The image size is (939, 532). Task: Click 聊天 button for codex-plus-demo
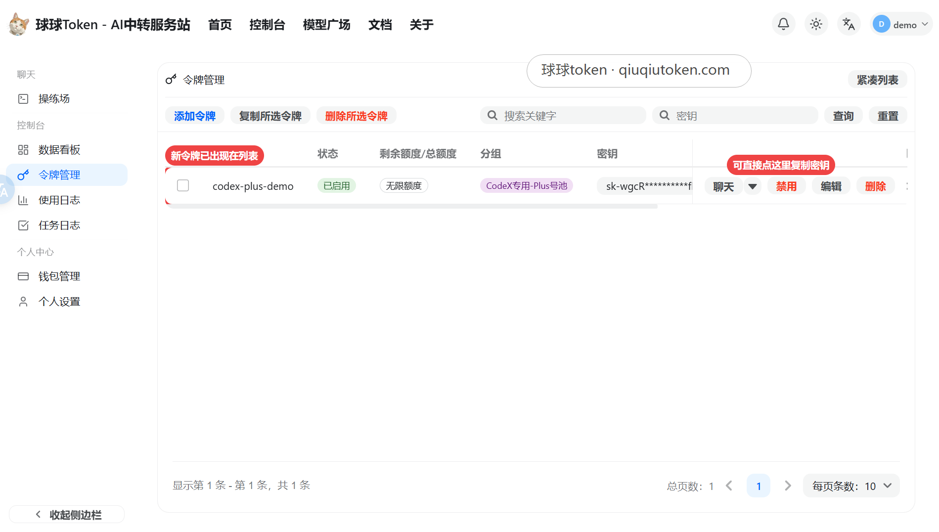tap(723, 186)
